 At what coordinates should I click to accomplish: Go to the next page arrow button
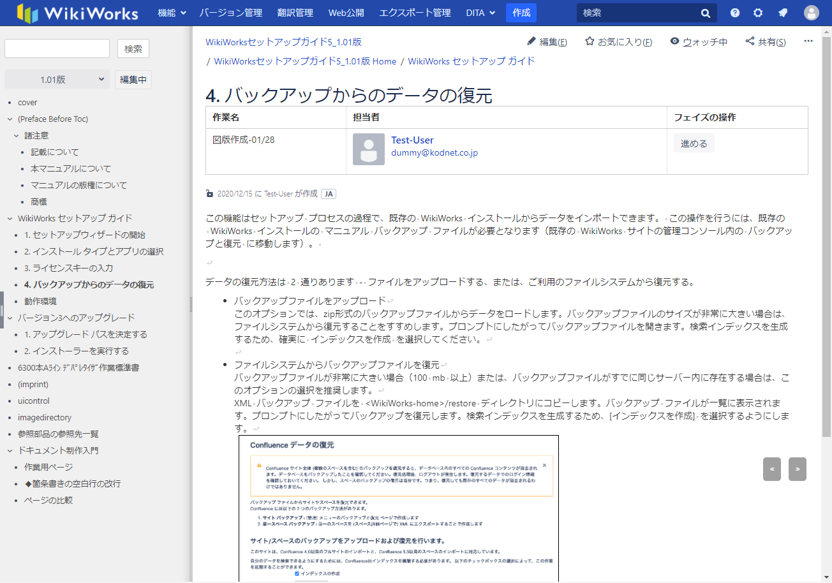tap(797, 469)
